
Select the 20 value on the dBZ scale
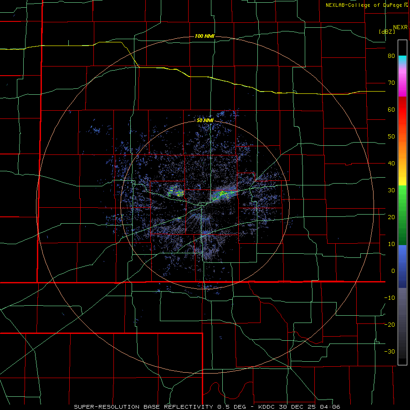(391, 217)
